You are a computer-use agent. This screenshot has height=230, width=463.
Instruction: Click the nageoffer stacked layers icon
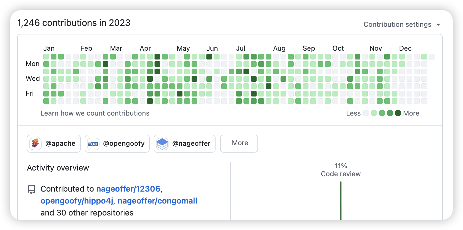click(162, 144)
